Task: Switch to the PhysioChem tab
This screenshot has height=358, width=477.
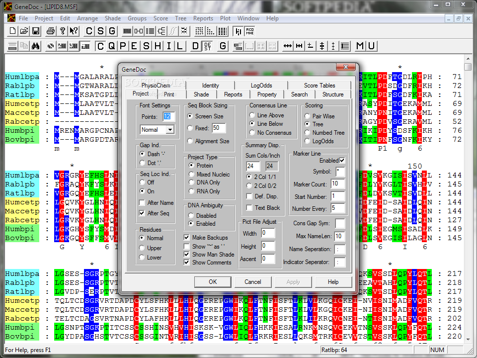Action: tap(156, 86)
